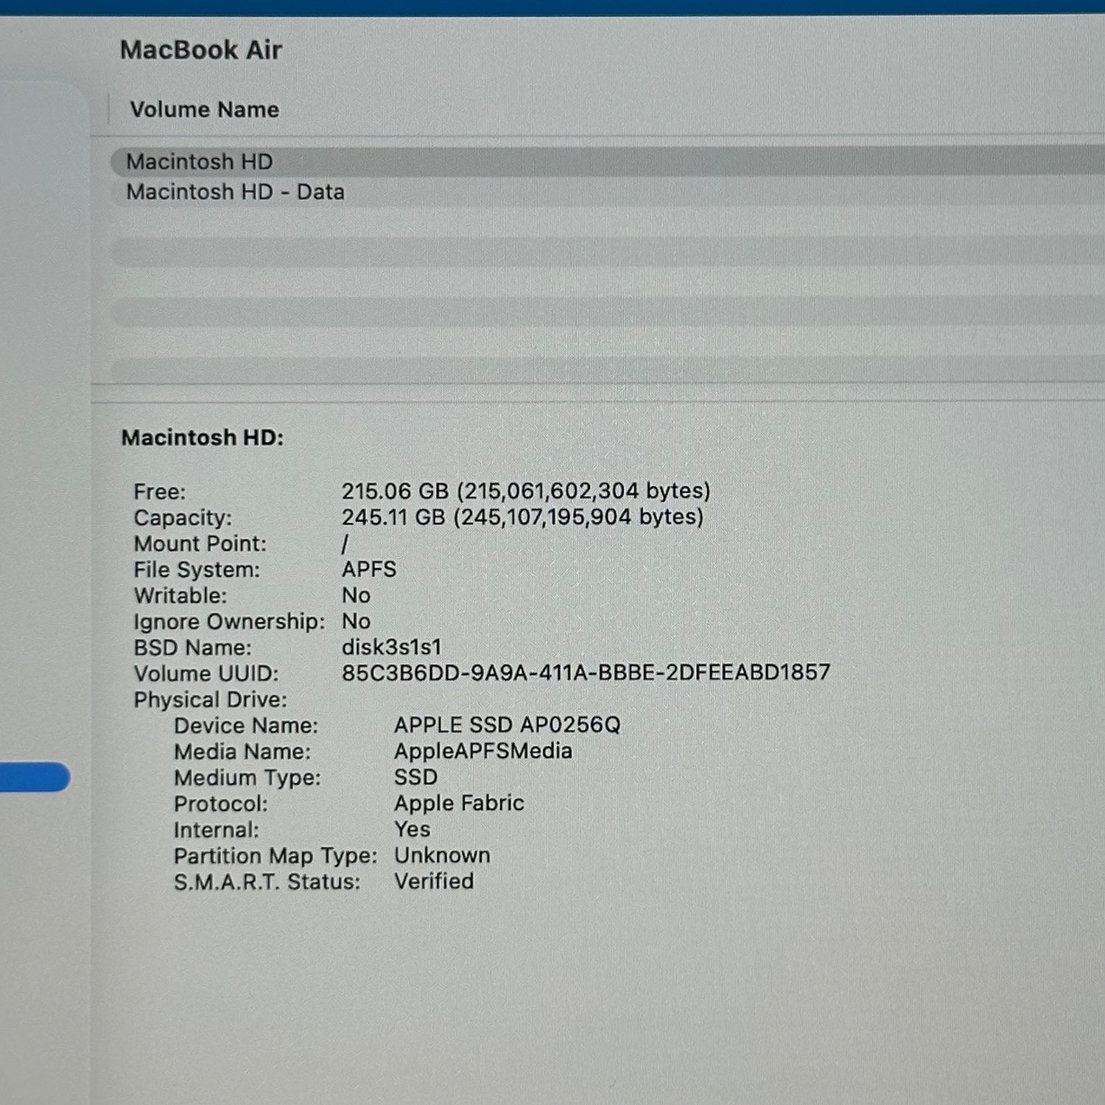
Task: Click the Device Name APPLE SSD AP0256Q
Action: pos(507,725)
